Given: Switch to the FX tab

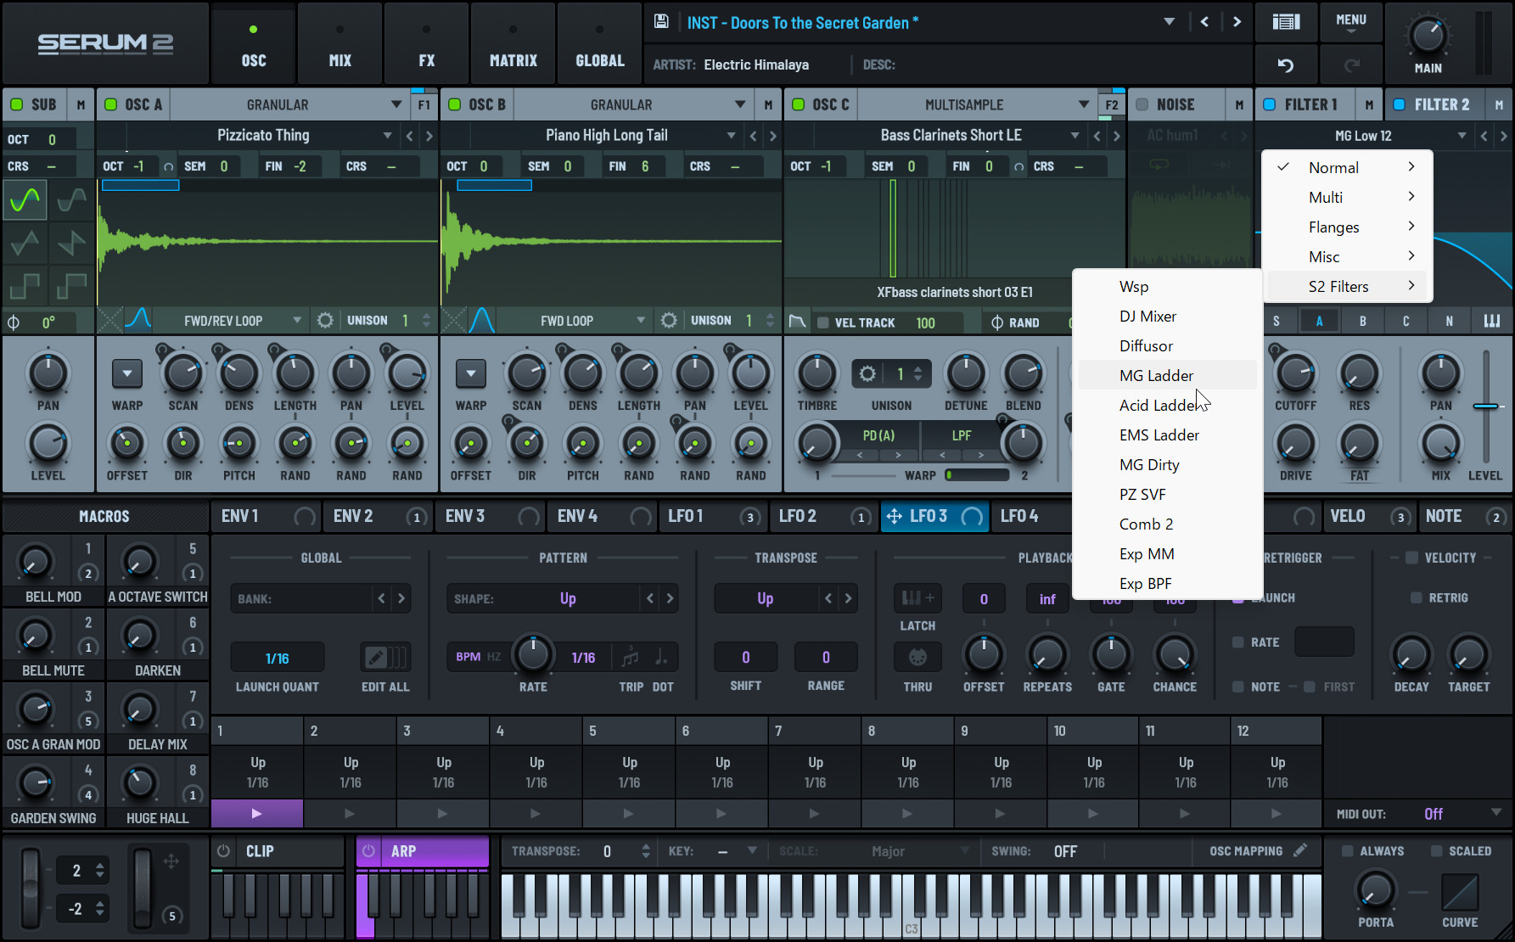Looking at the screenshot, I should tap(426, 43).
